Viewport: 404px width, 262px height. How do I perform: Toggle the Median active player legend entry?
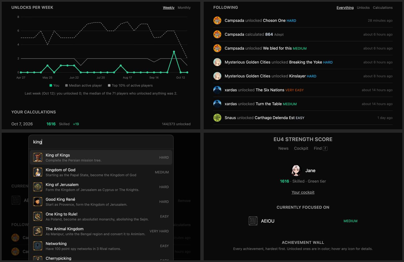pyautogui.click(x=84, y=85)
